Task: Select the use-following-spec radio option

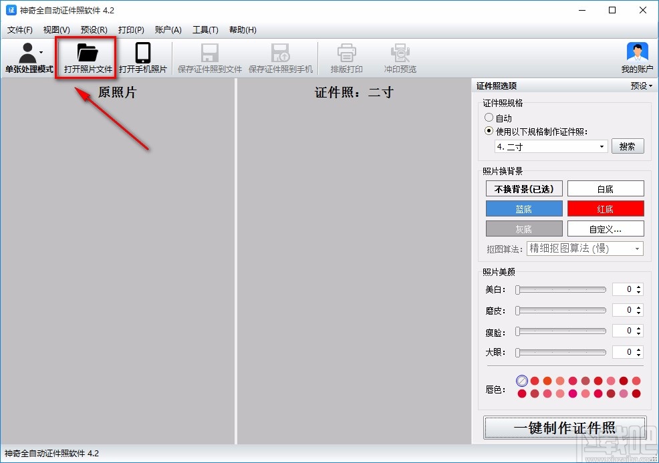Action: 490,131
